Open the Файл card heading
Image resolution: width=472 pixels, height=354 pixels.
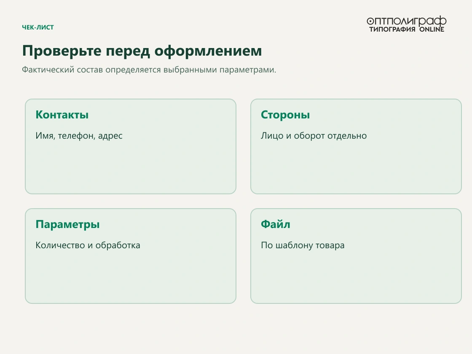coord(276,224)
